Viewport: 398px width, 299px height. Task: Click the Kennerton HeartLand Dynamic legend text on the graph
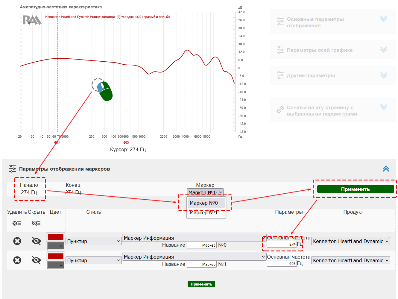[x=107, y=17]
